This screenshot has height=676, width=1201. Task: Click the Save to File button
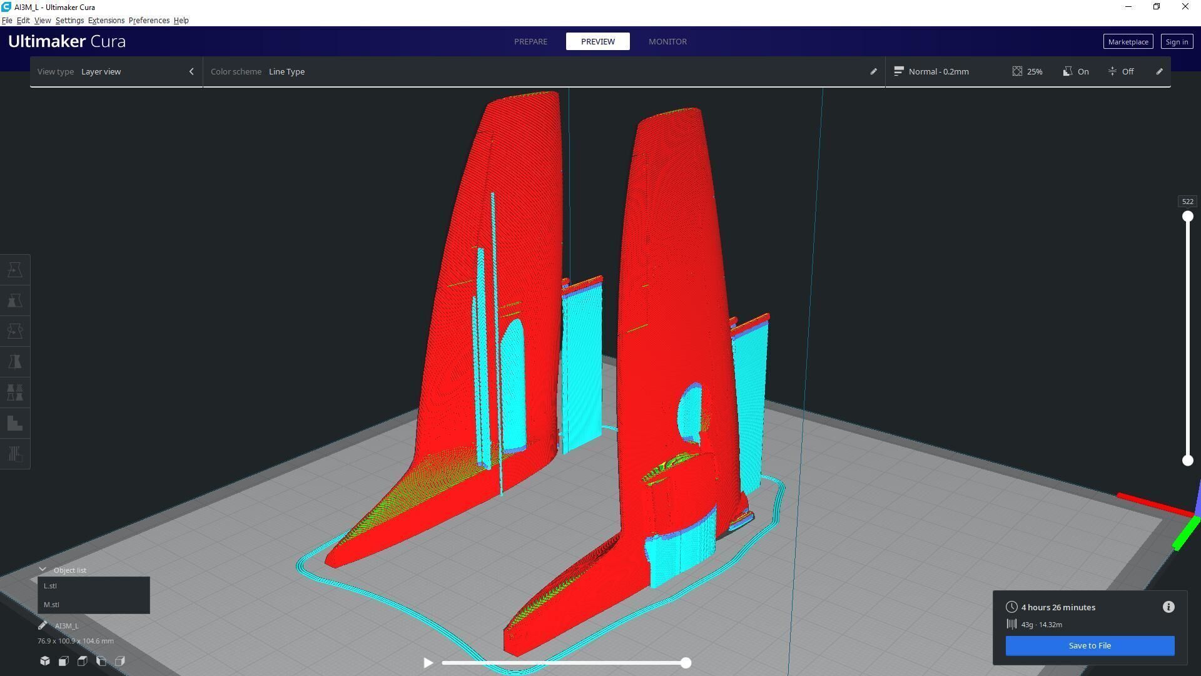click(x=1089, y=645)
